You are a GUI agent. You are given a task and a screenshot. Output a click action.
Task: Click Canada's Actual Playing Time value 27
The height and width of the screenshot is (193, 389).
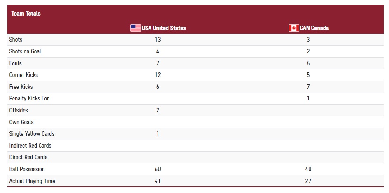308,181
